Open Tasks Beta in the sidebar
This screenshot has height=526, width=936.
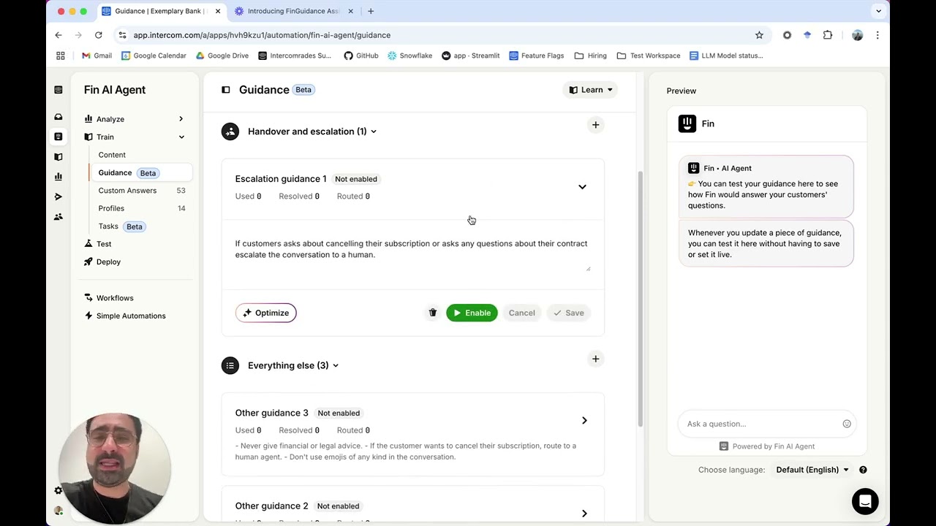[x=121, y=226]
